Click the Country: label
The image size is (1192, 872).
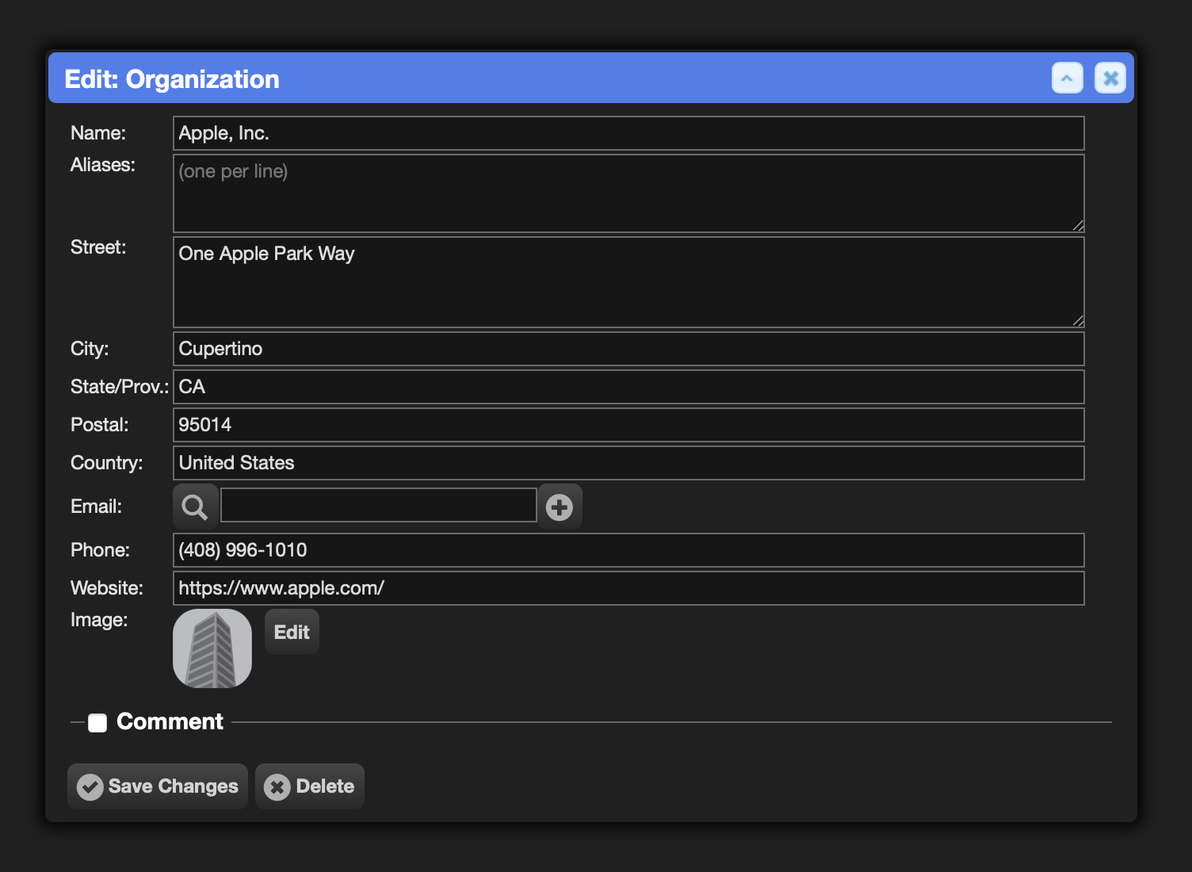click(107, 463)
